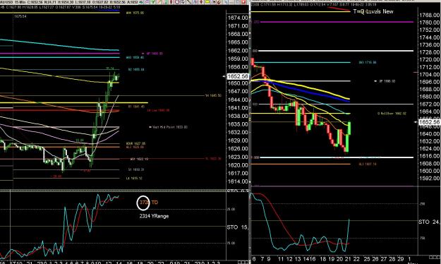Select the diagonal line drawing tool icon

point(188,1)
